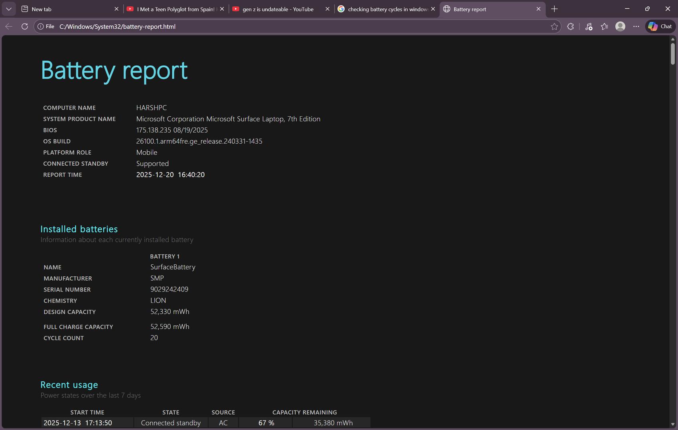Click the vertical scrollbar thumb
Viewport: 678px width, 430px height.
[x=673, y=54]
